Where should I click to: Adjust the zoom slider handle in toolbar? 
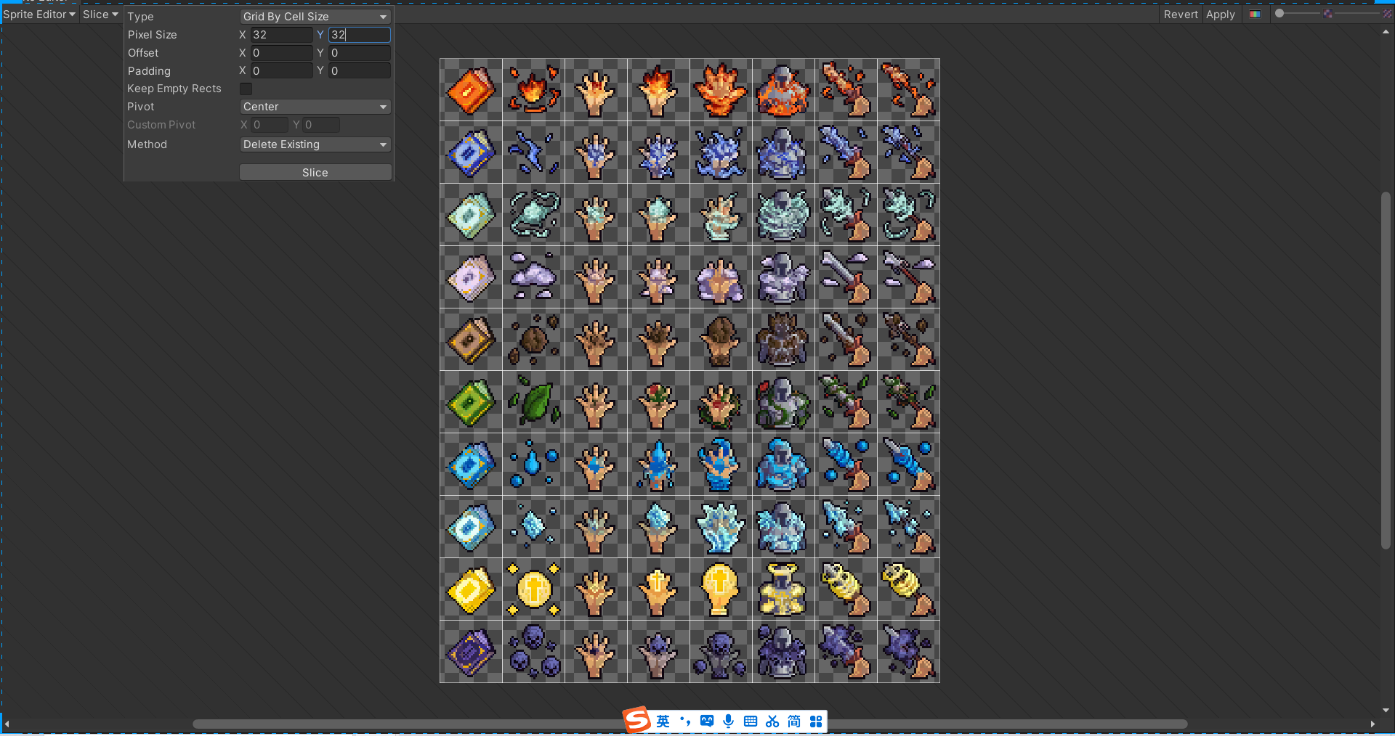click(1279, 14)
